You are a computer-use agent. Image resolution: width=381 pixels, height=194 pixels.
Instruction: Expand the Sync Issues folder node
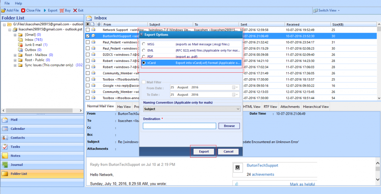15,65
